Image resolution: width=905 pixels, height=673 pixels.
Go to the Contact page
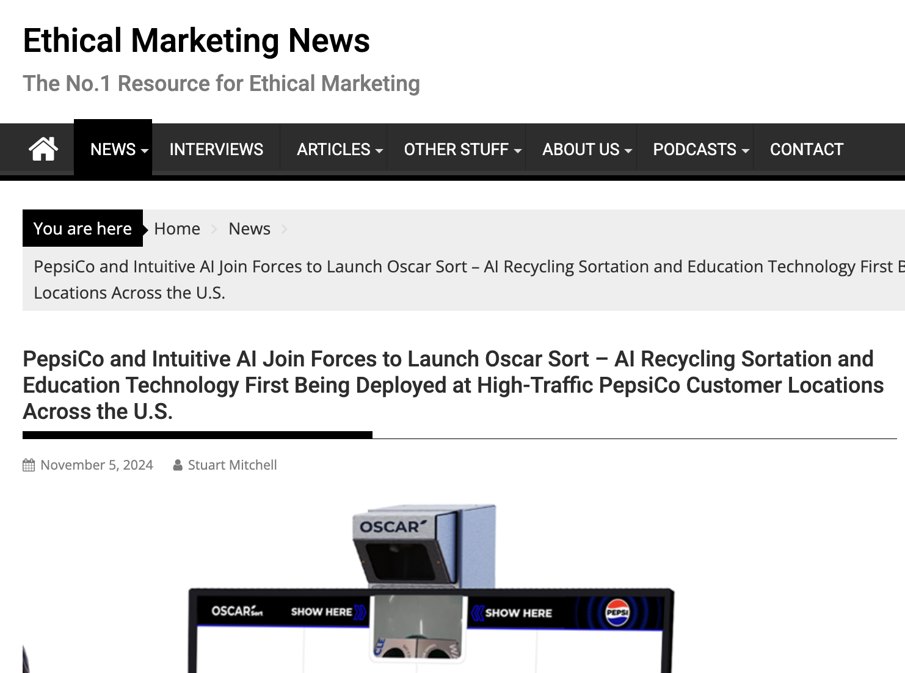(x=807, y=149)
